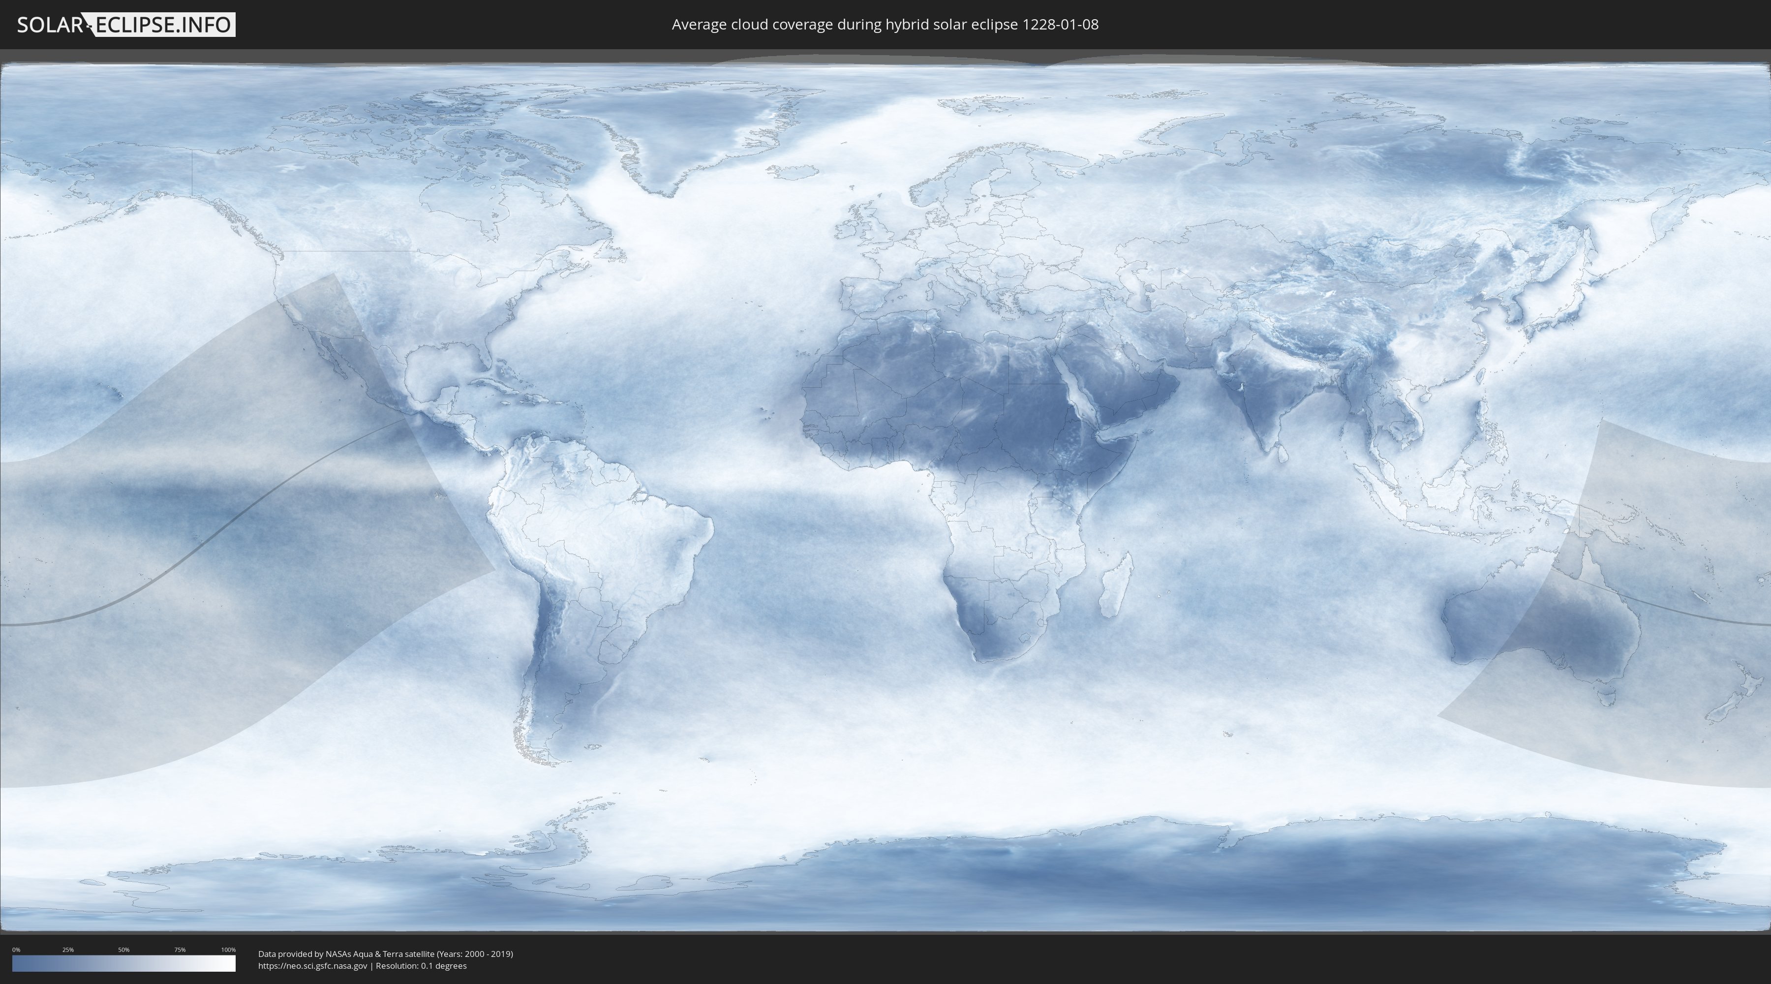Click the NASA Aqua & Terra data credit text
This screenshot has height=984, width=1771.
(386, 954)
